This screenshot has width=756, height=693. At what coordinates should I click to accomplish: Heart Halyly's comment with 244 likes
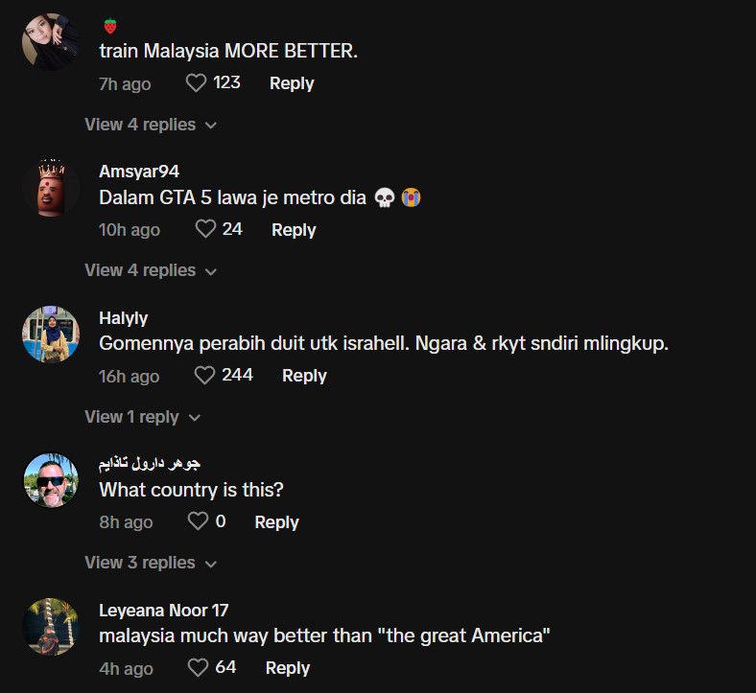[205, 376]
